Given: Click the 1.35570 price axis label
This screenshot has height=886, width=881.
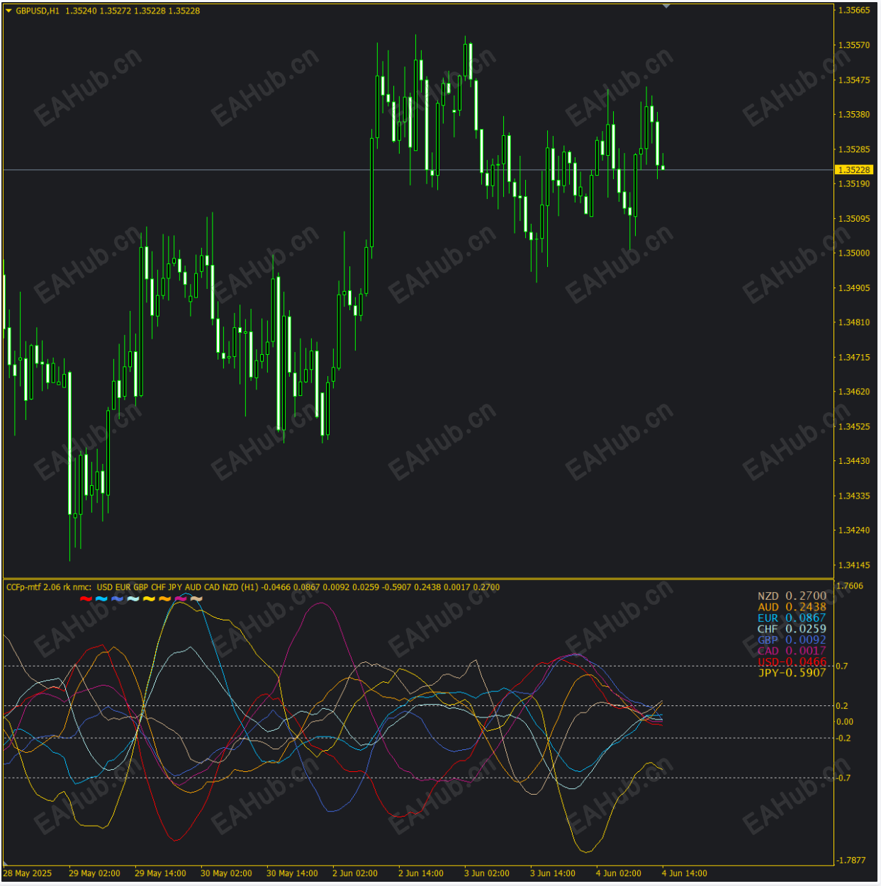Looking at the screenshot, I should [x=854, y=45].
